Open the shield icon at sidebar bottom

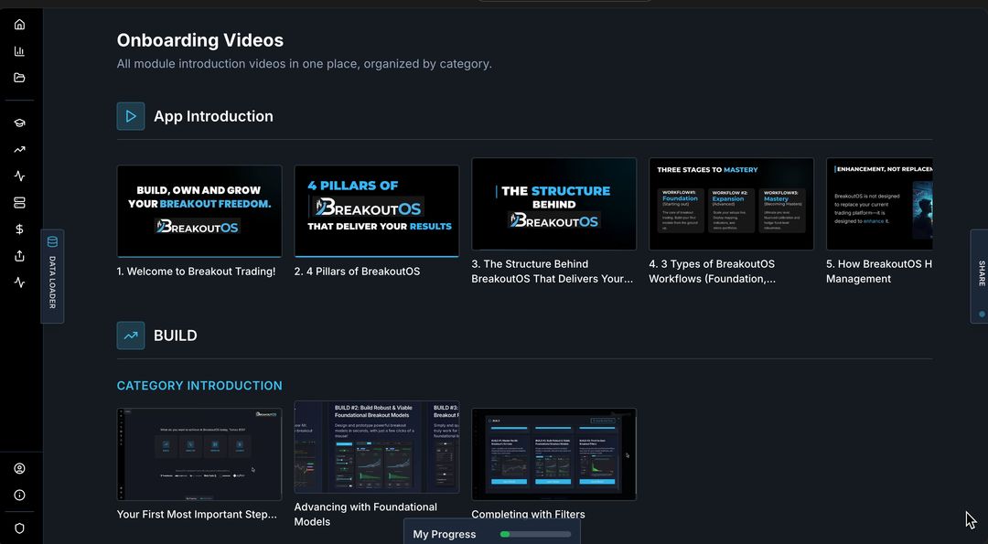(19, 528)
